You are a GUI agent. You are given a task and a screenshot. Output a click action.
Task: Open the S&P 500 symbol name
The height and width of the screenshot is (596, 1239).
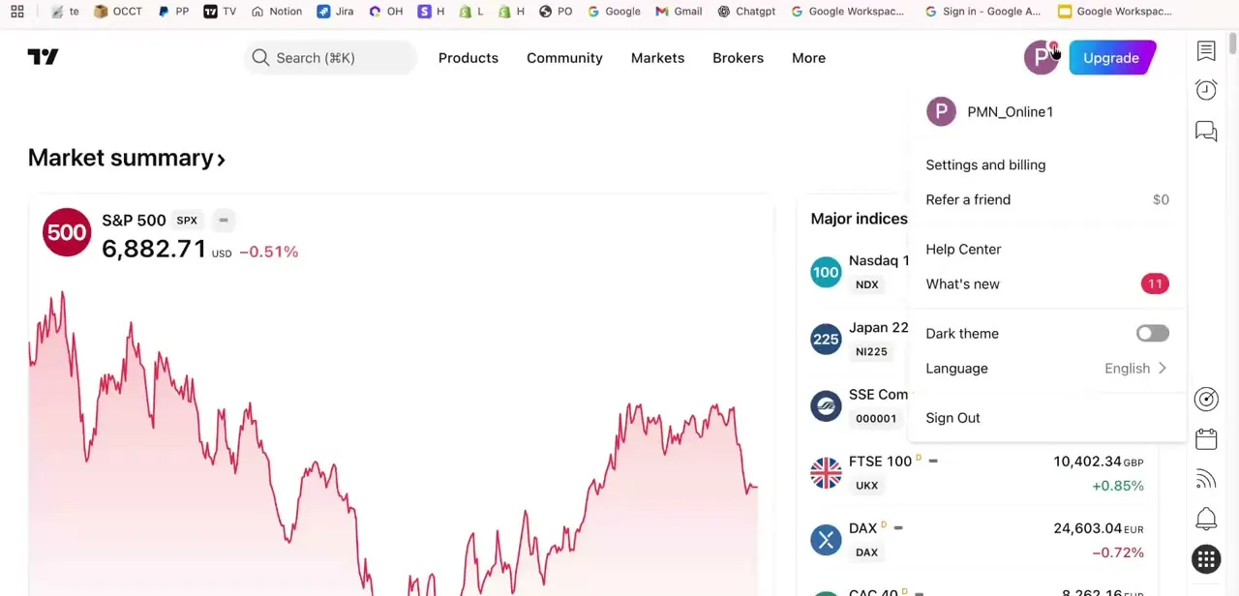pyautogui.click(x=134, y=220)
